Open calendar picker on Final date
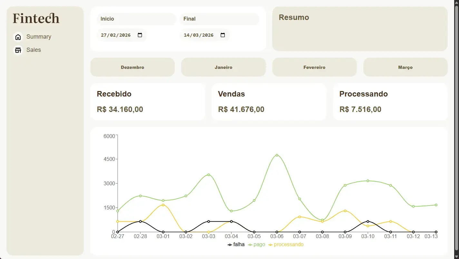This screenshot has height=259, width=459. [x=223, y=35]
